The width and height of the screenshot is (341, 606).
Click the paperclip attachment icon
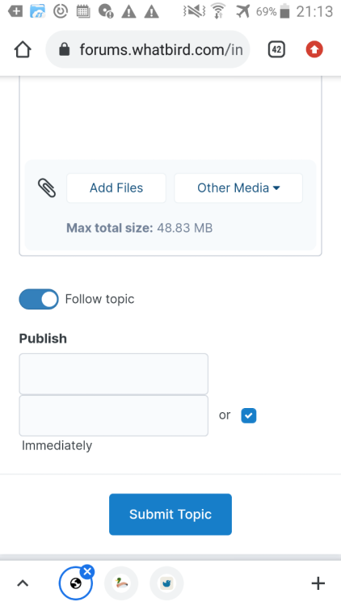tap(47, 187)
